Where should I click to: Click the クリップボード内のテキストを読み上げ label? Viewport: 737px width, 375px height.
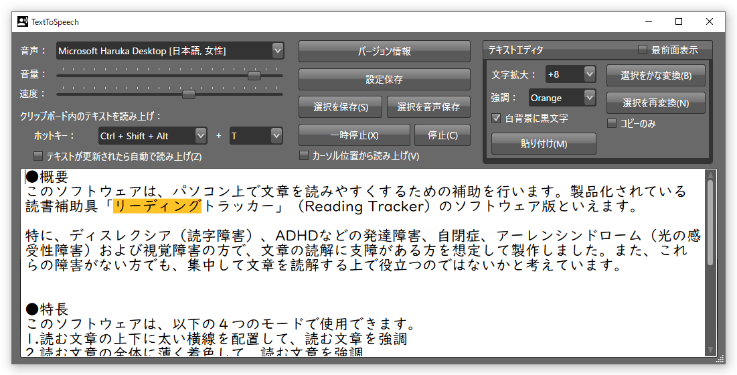coord(90,116)
